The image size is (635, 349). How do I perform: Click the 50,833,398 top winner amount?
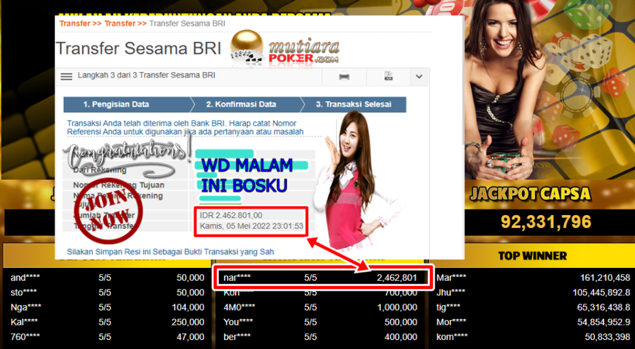[607, 337]
